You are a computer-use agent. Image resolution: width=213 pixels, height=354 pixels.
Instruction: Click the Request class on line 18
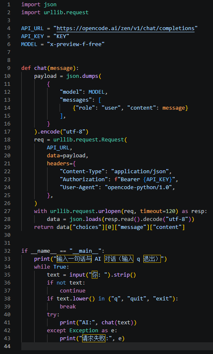coord(113,139)
